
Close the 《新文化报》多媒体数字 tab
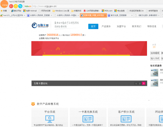(x=159, y=15)
